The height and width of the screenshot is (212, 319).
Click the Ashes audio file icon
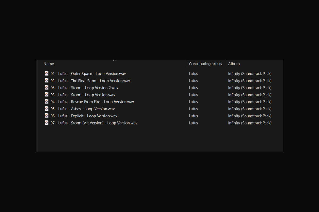pyautogui.click(x=47, y=109)
